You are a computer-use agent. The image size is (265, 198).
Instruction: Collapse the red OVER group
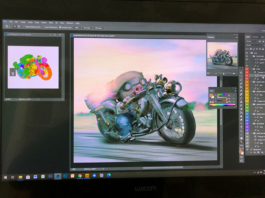click(252, 69)
